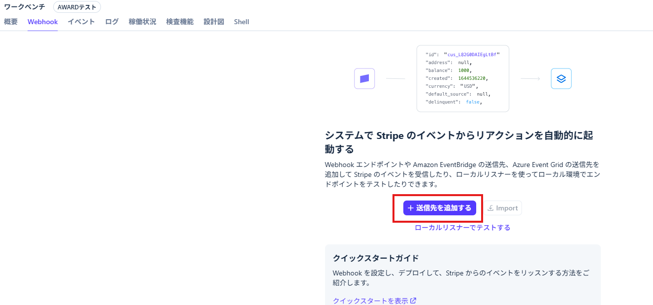Viewport: 653px width, 305px height.
Task: Switch to the イベント tab
Action: (x=81, y=22)
